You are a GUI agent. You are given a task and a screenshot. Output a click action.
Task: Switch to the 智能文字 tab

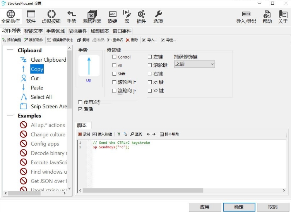tap(33, 31)
